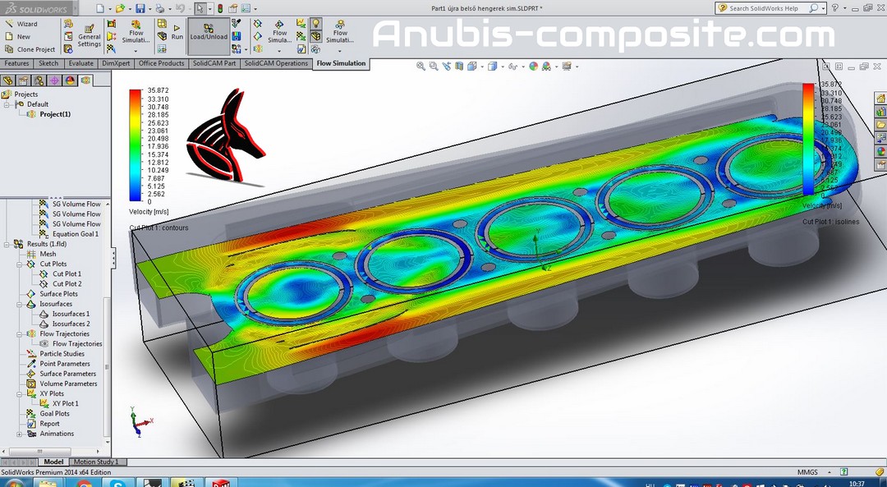This screenshot has width=887, height=487.
Task: Open the Flow Simulation analysis tree tab icon
Action: (85, 80)
